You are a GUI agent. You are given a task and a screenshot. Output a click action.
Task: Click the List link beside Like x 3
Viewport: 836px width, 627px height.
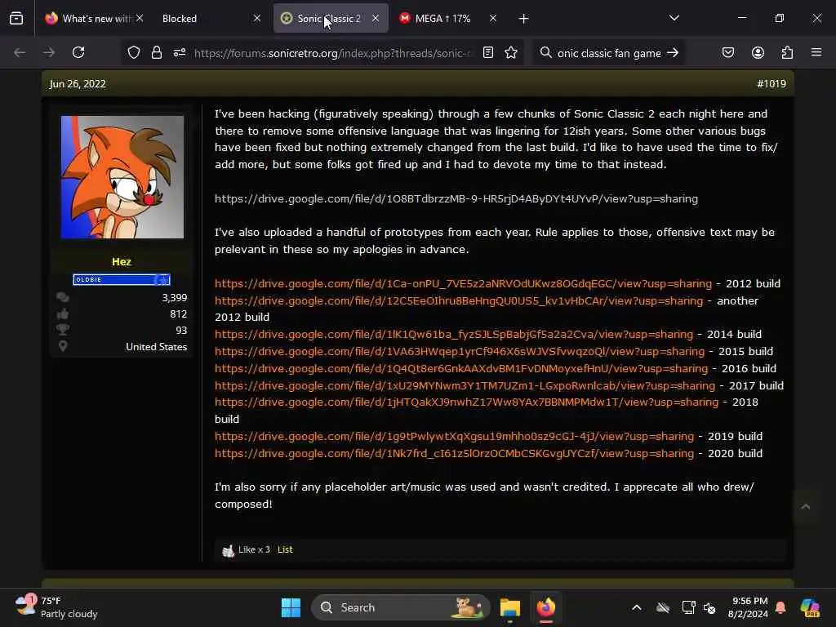[285, 549]
